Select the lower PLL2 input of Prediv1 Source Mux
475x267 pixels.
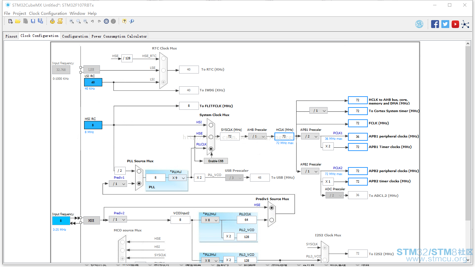pyautogui.click(x=271, y=220)
